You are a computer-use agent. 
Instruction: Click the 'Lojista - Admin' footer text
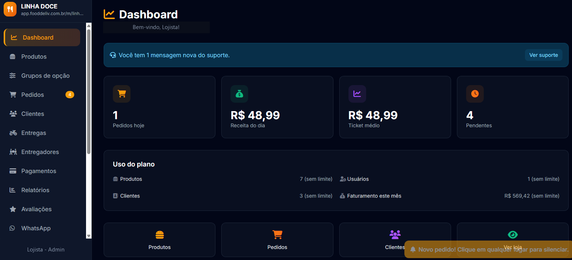click(x=46, y=249)
